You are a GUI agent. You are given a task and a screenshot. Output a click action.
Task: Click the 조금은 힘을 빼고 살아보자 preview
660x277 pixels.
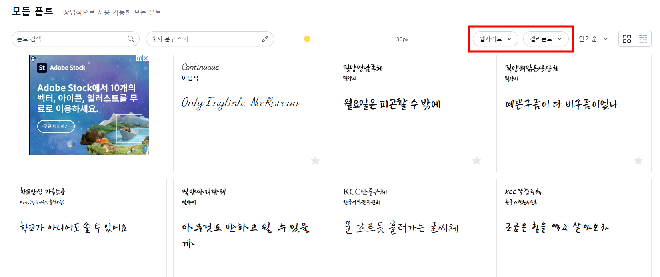[557, 227]
